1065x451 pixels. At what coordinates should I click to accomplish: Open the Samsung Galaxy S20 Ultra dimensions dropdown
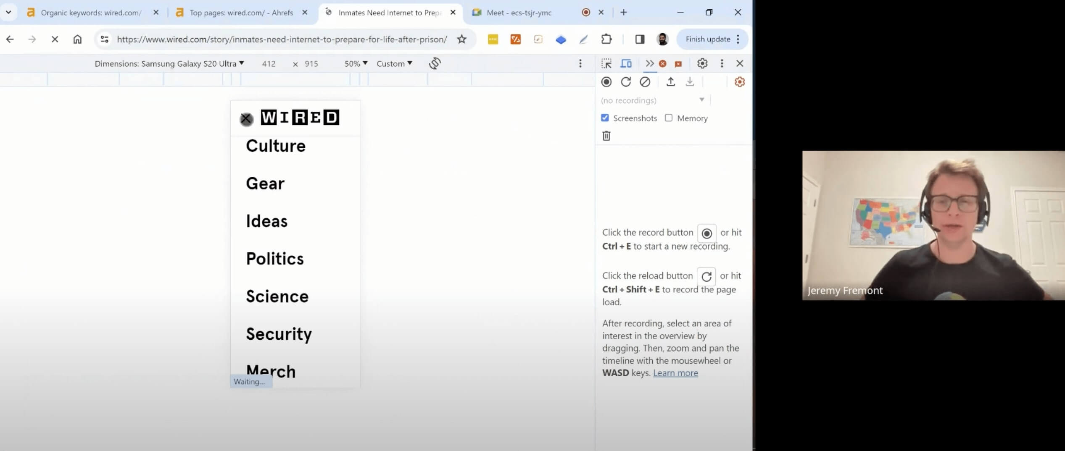click(169, 63)
